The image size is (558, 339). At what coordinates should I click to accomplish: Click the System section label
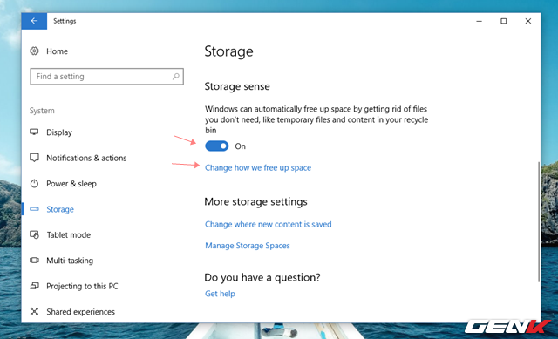(42, 111)
